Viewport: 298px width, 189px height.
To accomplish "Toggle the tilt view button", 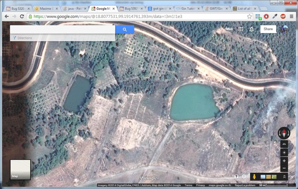I will tap(284, 144).
